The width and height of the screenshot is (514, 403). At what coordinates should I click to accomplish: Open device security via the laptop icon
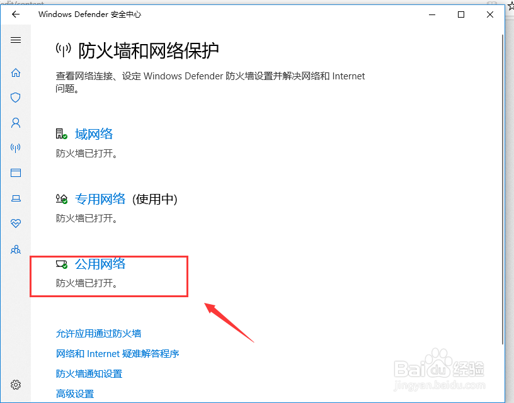(16, 198)
